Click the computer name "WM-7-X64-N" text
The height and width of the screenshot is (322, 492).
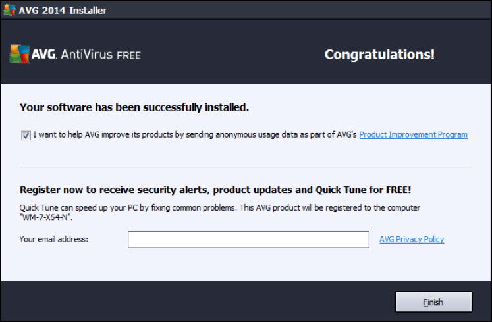click(46, 217)
